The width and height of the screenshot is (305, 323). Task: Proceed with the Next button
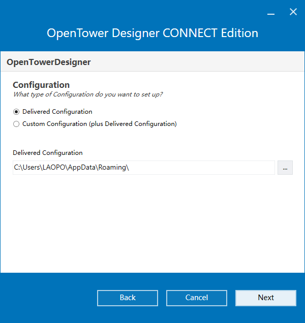(266, 298)
